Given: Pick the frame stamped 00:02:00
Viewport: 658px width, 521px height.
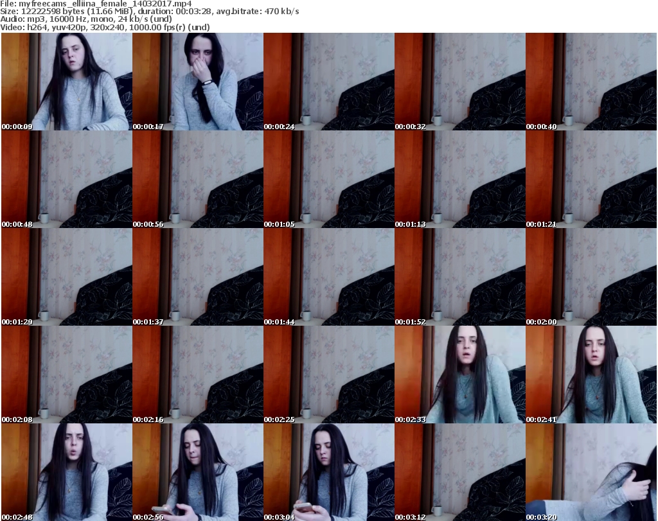Looking at the screenshot, I should click(x=591, y=277).
